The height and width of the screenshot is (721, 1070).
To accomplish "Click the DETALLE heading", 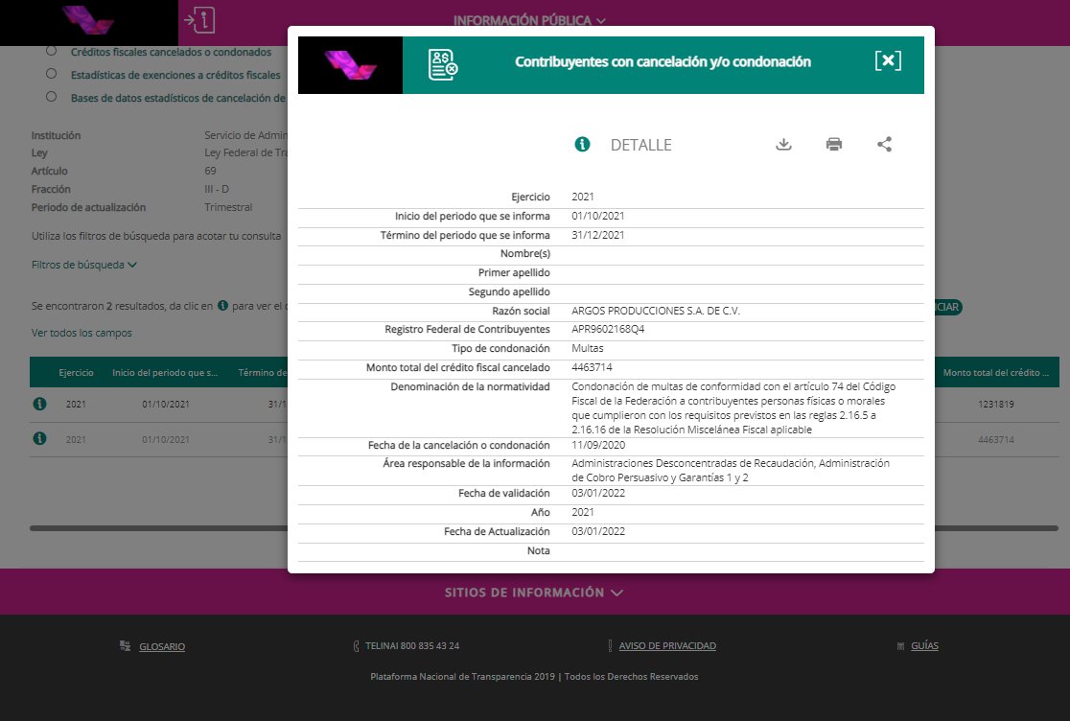I will (x=640, y=145).
